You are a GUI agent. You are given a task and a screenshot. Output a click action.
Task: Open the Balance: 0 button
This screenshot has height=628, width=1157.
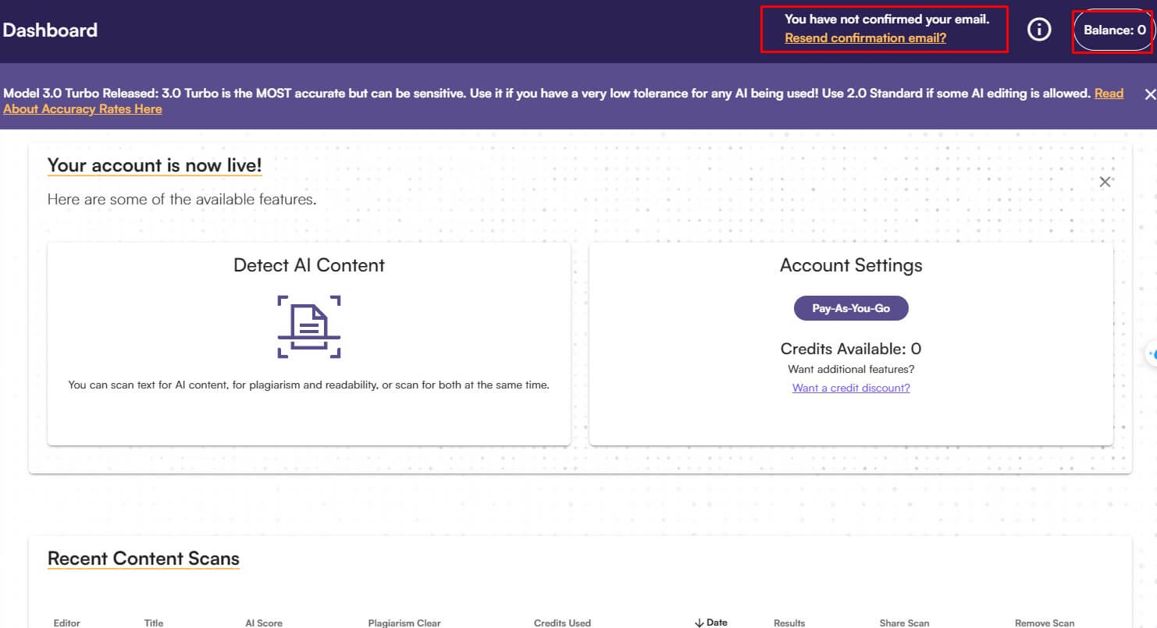tap(1114, 30)
